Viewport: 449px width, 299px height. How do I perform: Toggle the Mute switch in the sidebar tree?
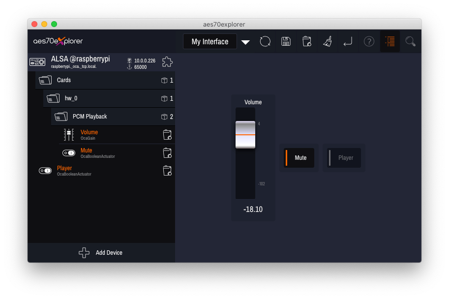[69, 153]
